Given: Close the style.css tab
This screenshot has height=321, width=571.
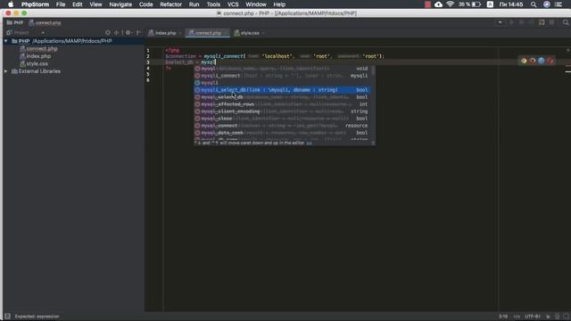Looking at the screenshot, I should point(263,33).
